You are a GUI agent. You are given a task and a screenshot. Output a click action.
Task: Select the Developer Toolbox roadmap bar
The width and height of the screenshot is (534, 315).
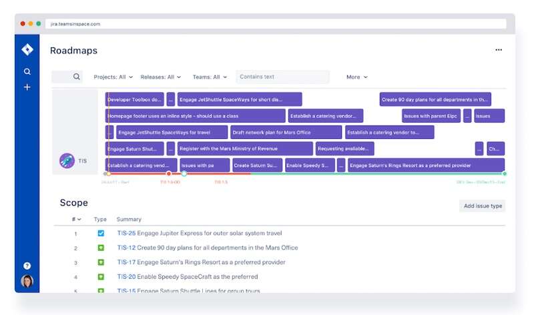pyautogui.click(x=135, y=99)
